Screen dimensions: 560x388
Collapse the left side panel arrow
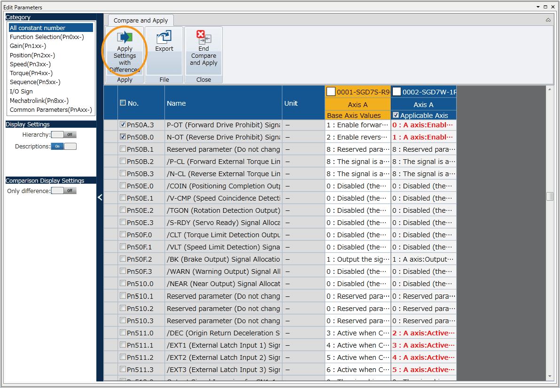click(x=100, y=198)
